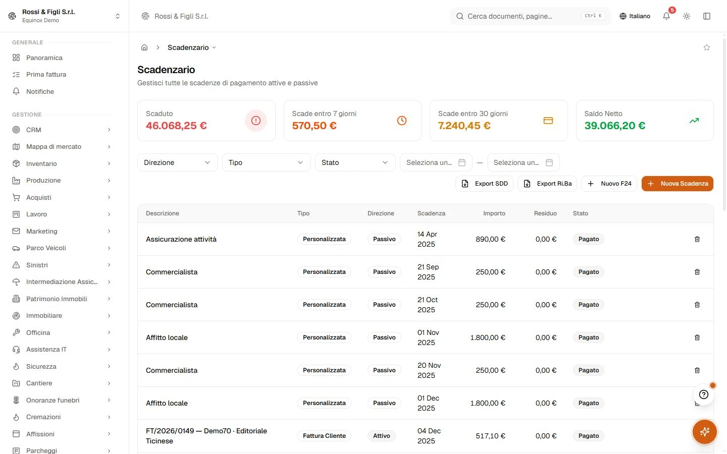Open the help question mark button
727x454 pixels.
point(704,394)
